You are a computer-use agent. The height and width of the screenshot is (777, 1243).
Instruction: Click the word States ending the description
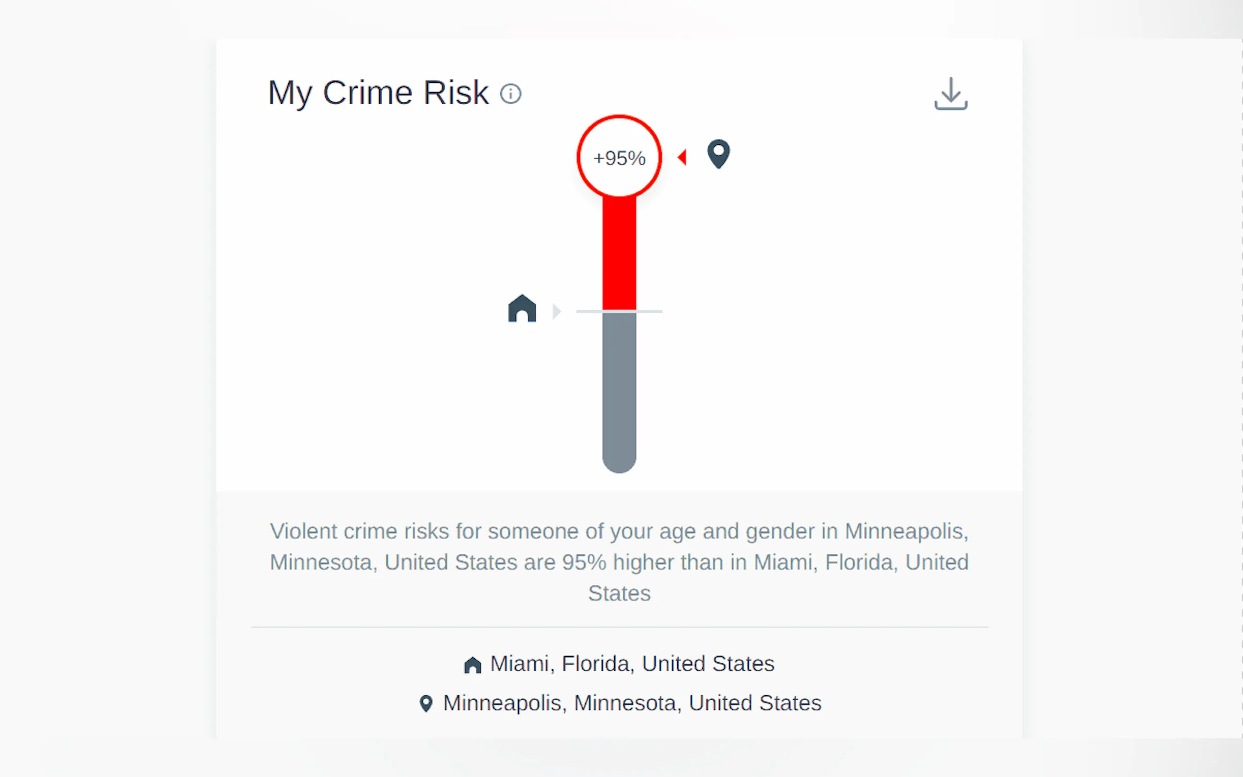point(619,594)
